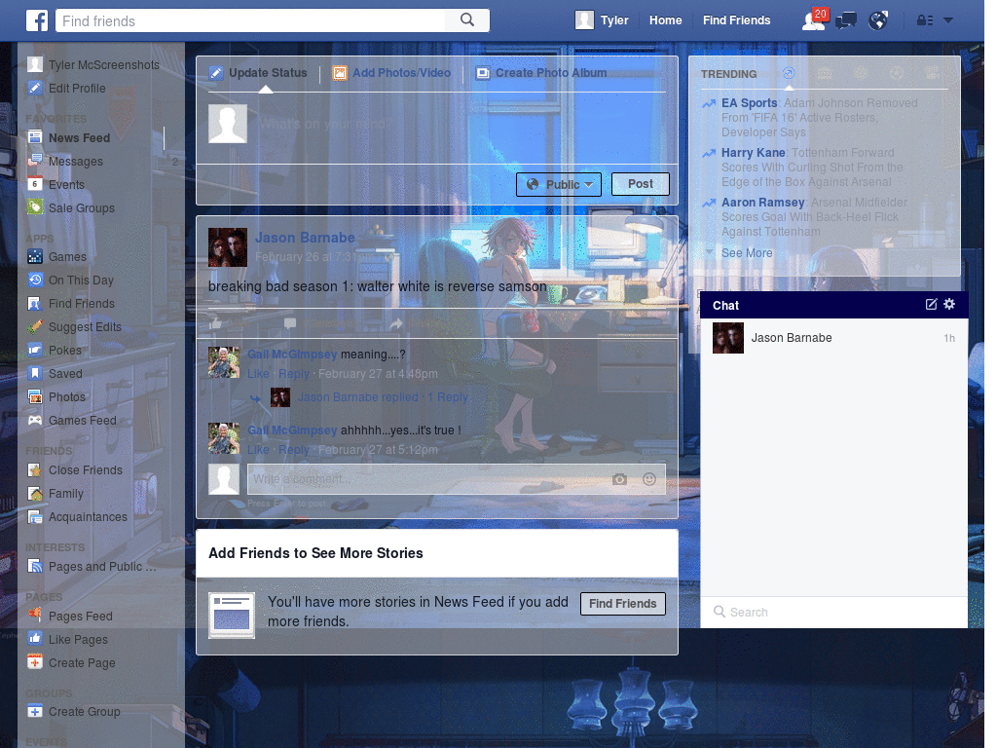Open Tyler McScreenshots profile in sidebar
This screenshot has width=997, height=748.
pos(93,65)
